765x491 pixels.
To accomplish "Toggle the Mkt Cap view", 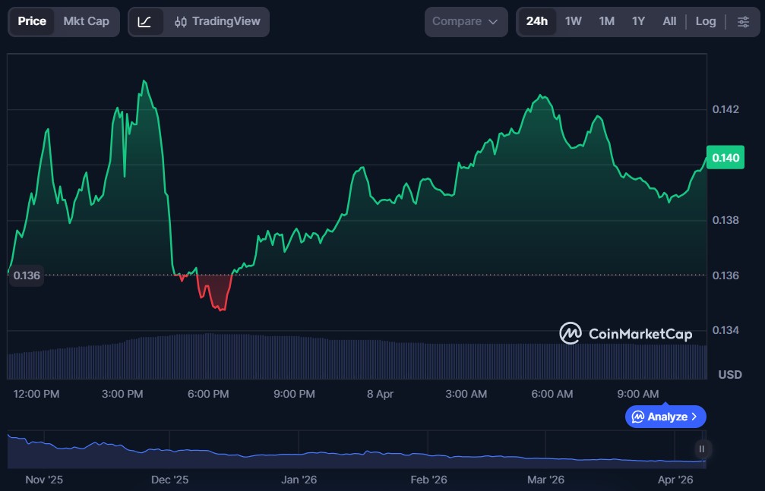I will tap(86, 21).
